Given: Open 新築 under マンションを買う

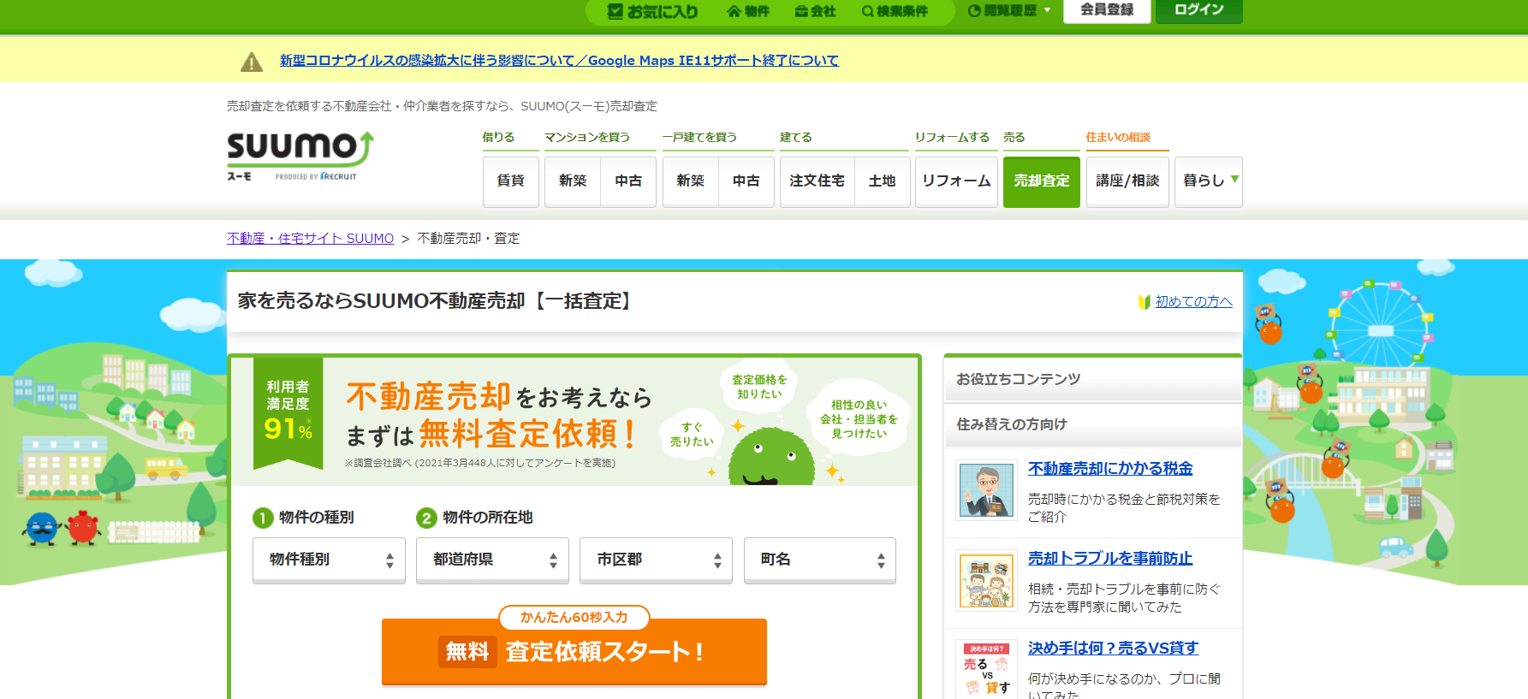Looking at the screenshot, I should tap(573, 181).
